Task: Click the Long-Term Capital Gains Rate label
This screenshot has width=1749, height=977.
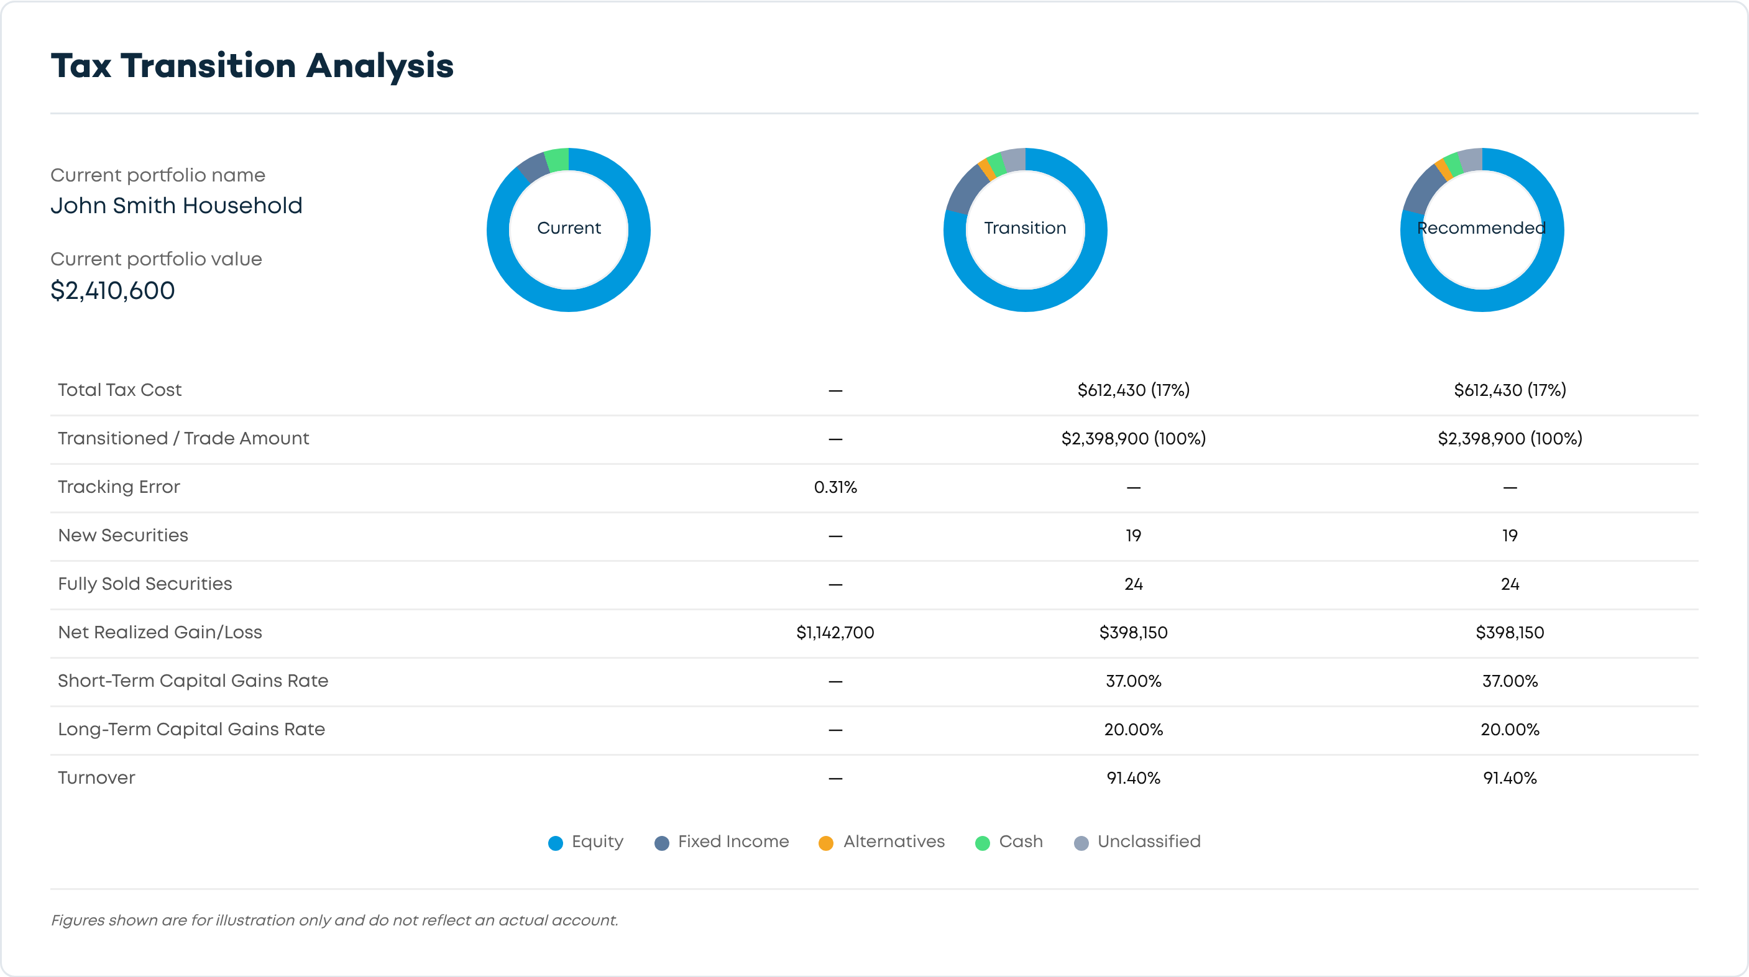Action: pyautogui.click(x=191, y=728)
